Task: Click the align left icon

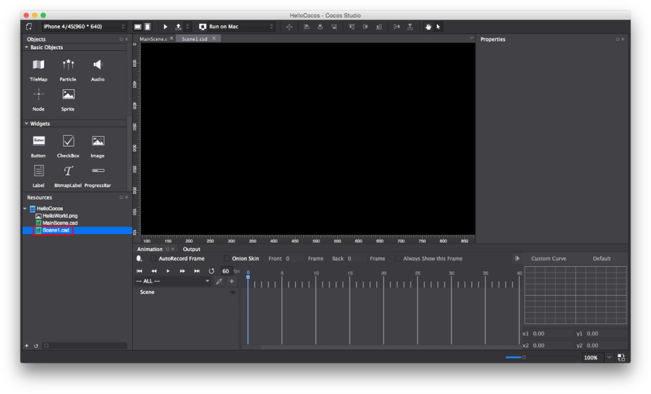Action: (x=307, y=27)
